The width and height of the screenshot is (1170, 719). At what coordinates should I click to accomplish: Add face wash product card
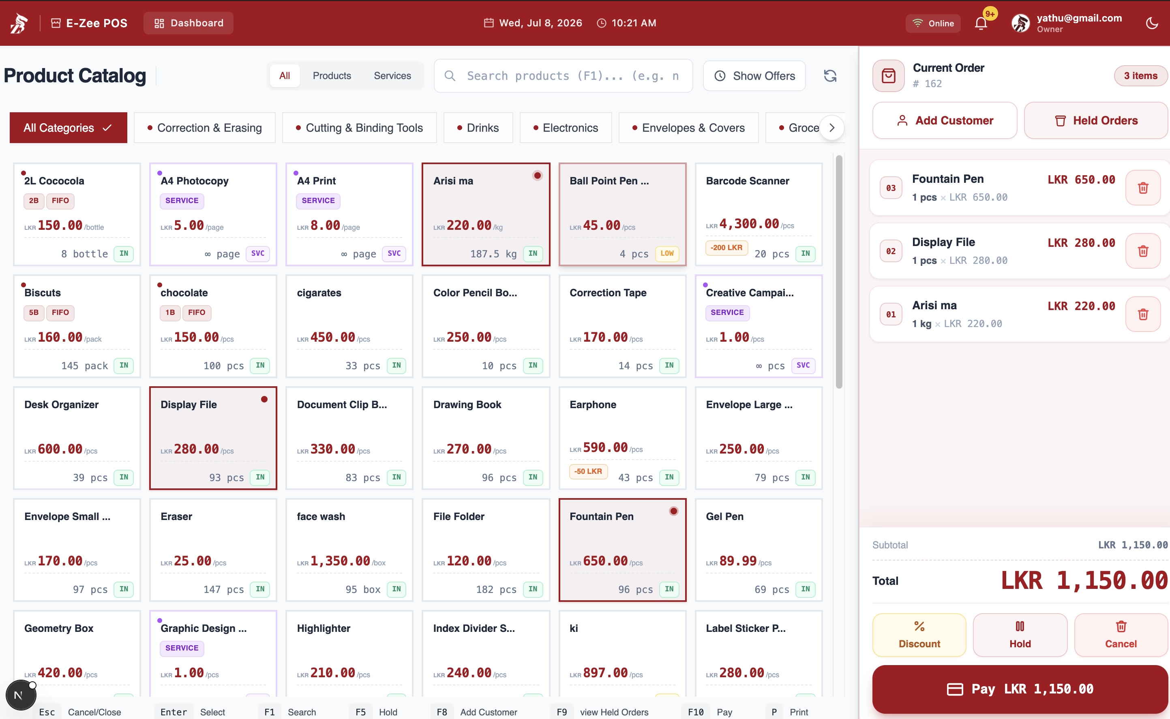[x=349, y=550]
